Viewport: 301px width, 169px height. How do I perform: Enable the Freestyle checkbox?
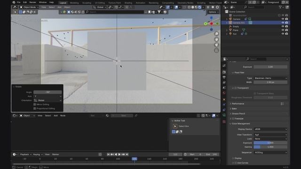pyautogui.click(x=233, y=119)
